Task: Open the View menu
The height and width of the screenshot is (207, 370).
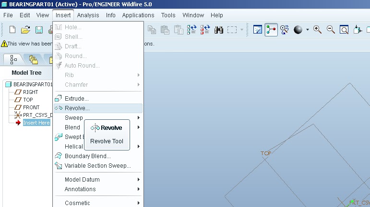Action: [x=43, y=15]
